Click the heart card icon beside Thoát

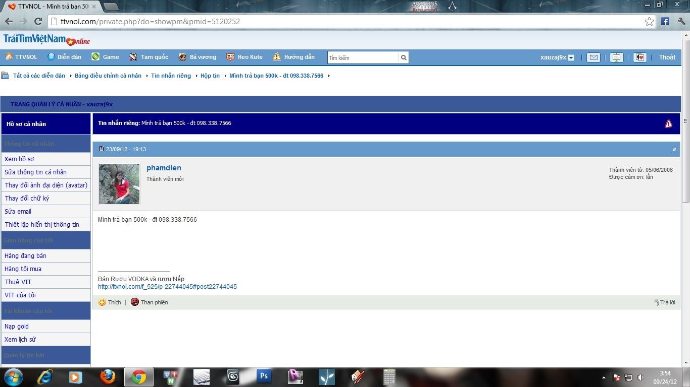(x=640, y=57)
